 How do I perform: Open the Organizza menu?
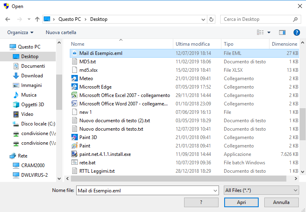pyautogui.click(x=20, y=32)
